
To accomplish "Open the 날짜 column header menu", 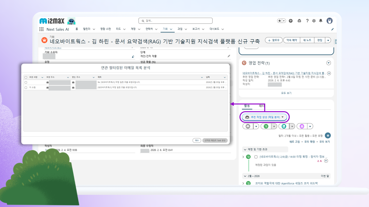I will tap(225, 77).
